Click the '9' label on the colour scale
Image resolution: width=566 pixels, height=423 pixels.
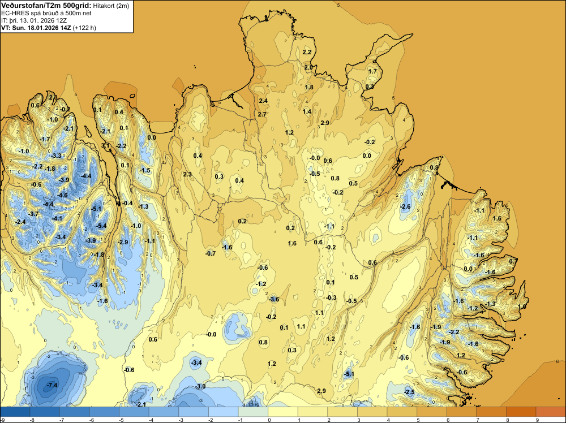(537, 420)
